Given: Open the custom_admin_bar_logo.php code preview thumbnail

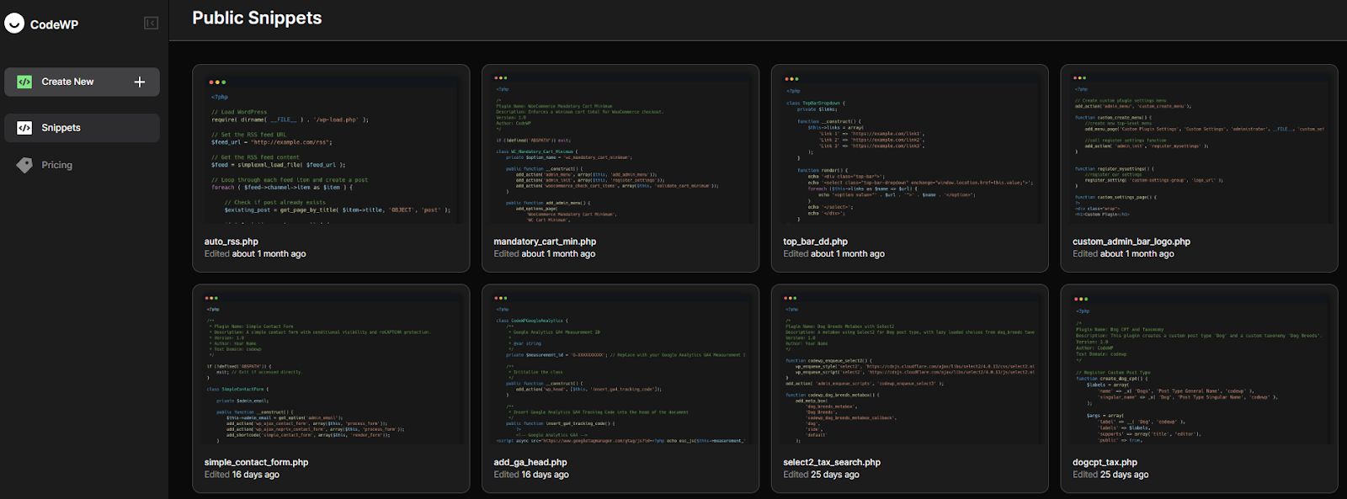Looking at the screenshot, I should [x=1200, y=148].
